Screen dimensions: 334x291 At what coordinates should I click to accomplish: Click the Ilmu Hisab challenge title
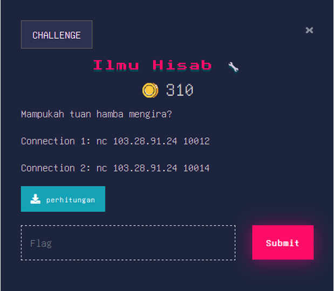153,66
